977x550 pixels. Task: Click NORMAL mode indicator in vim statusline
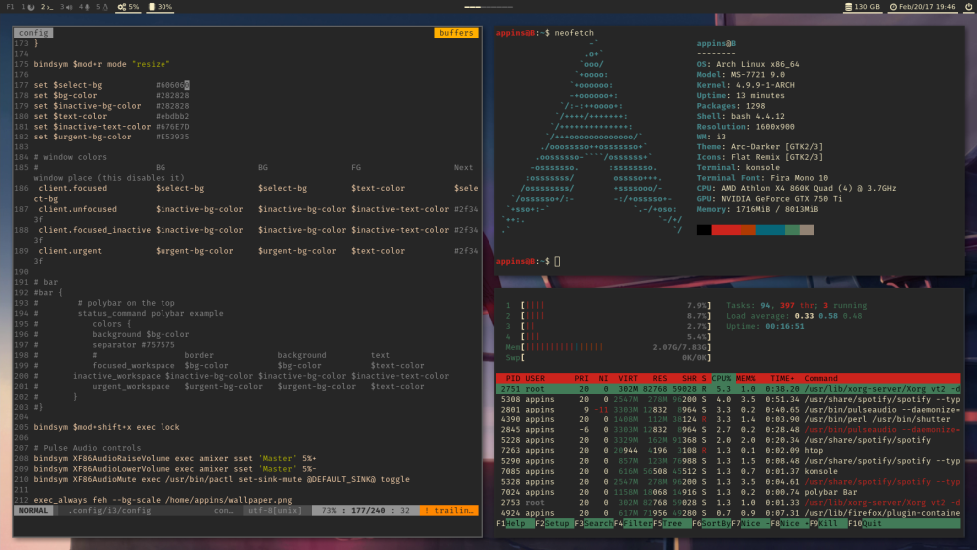click(x=33, y=511)
